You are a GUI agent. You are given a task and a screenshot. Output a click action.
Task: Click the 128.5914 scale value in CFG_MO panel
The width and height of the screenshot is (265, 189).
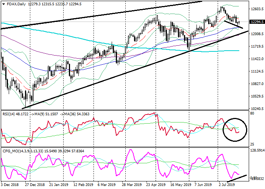[257, 150]
